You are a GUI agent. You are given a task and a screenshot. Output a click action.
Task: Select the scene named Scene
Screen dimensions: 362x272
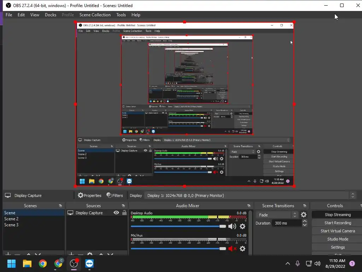[34, 213]
